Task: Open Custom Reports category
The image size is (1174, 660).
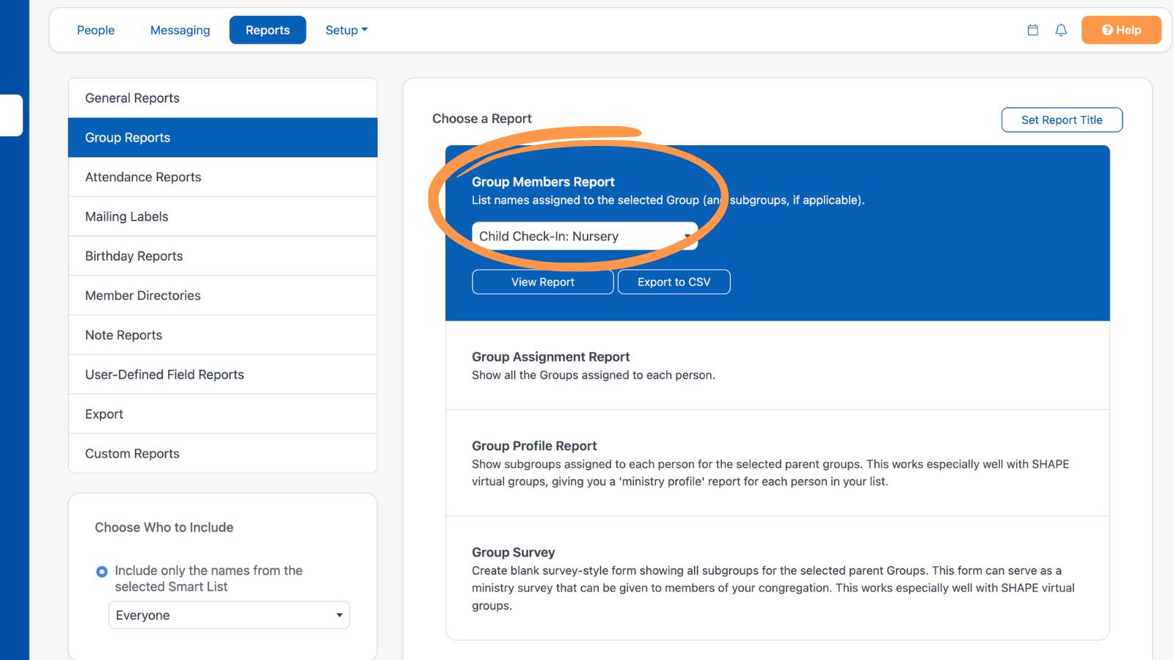Action: coord(222,453)
